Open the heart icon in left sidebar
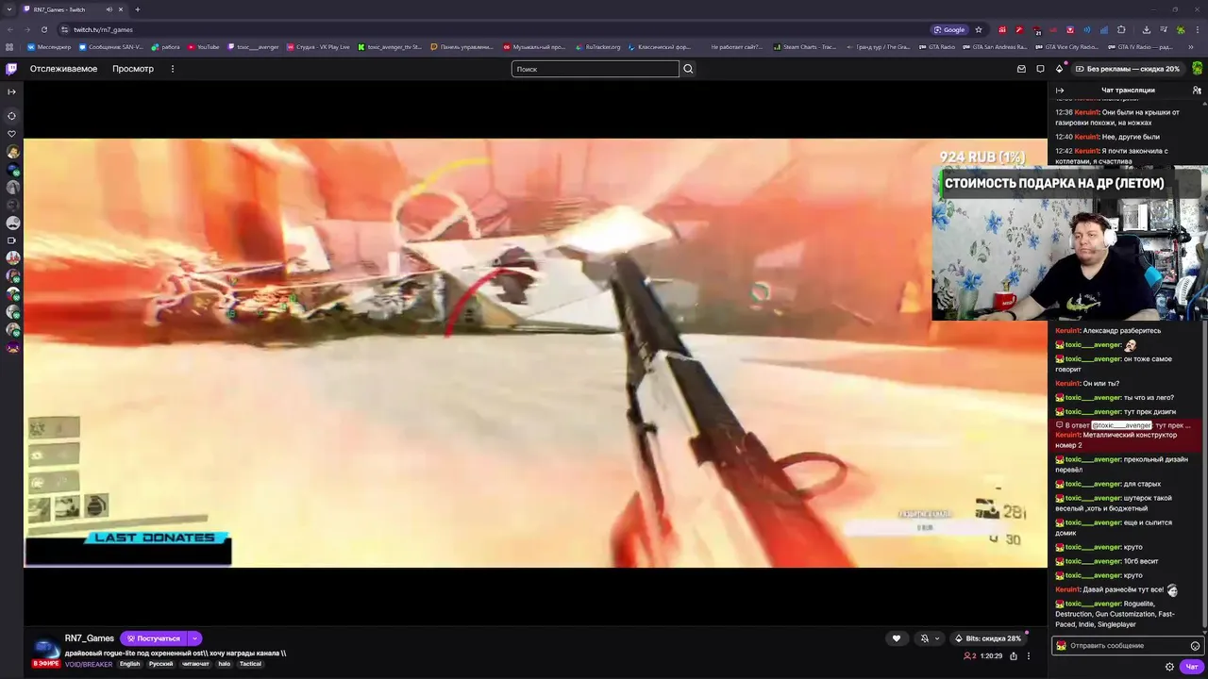Screen dimensions: 1208x679 point(11,134)
